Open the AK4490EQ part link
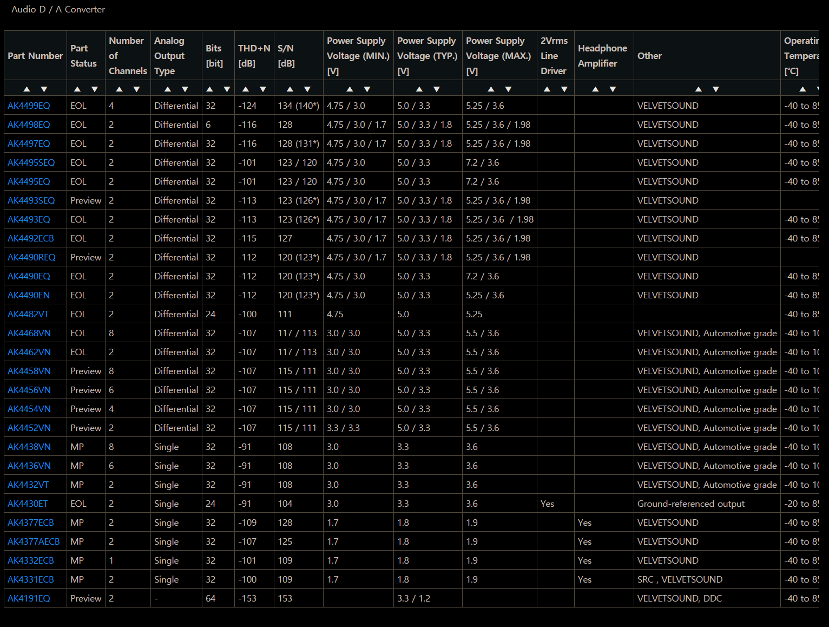Viewport: 829px width, 627px height. [x=29, y=276]
